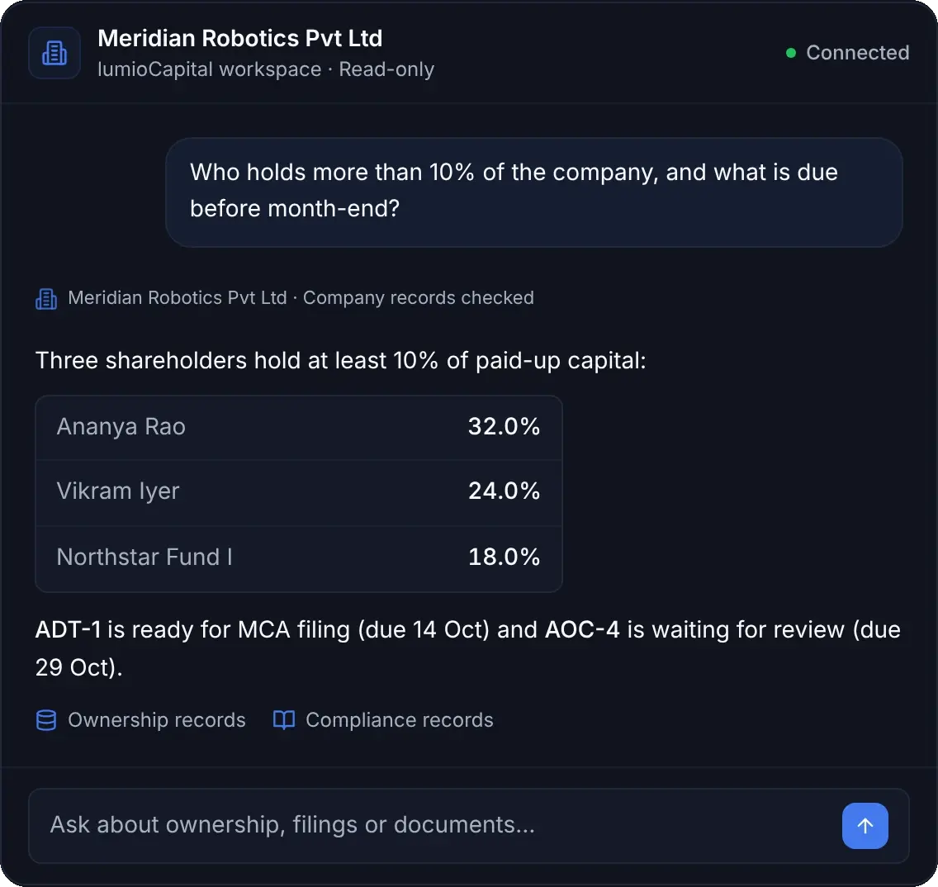Click the 18.0% holding value
The image size is (938, 887).
tap(504, 557)
